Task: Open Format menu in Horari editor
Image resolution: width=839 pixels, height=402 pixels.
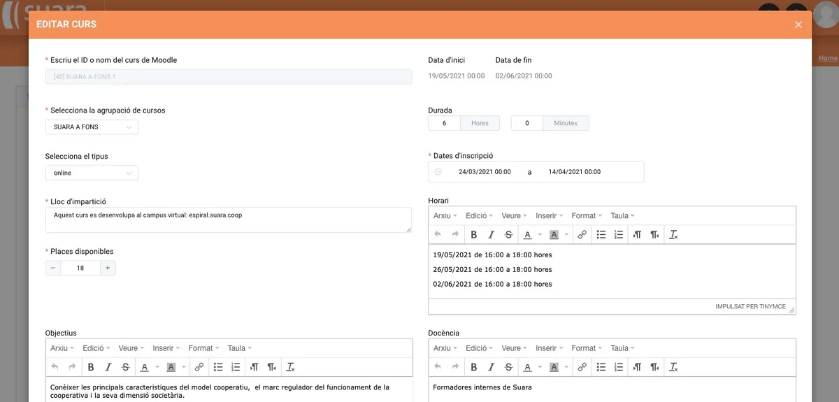Action: [x=587, y=216]
